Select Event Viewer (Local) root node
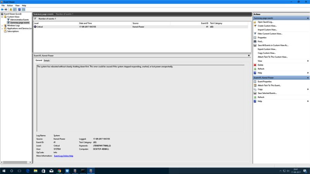The width and height of the screenshot is (310, 174). pyautogui.click(x=13, y=14)
